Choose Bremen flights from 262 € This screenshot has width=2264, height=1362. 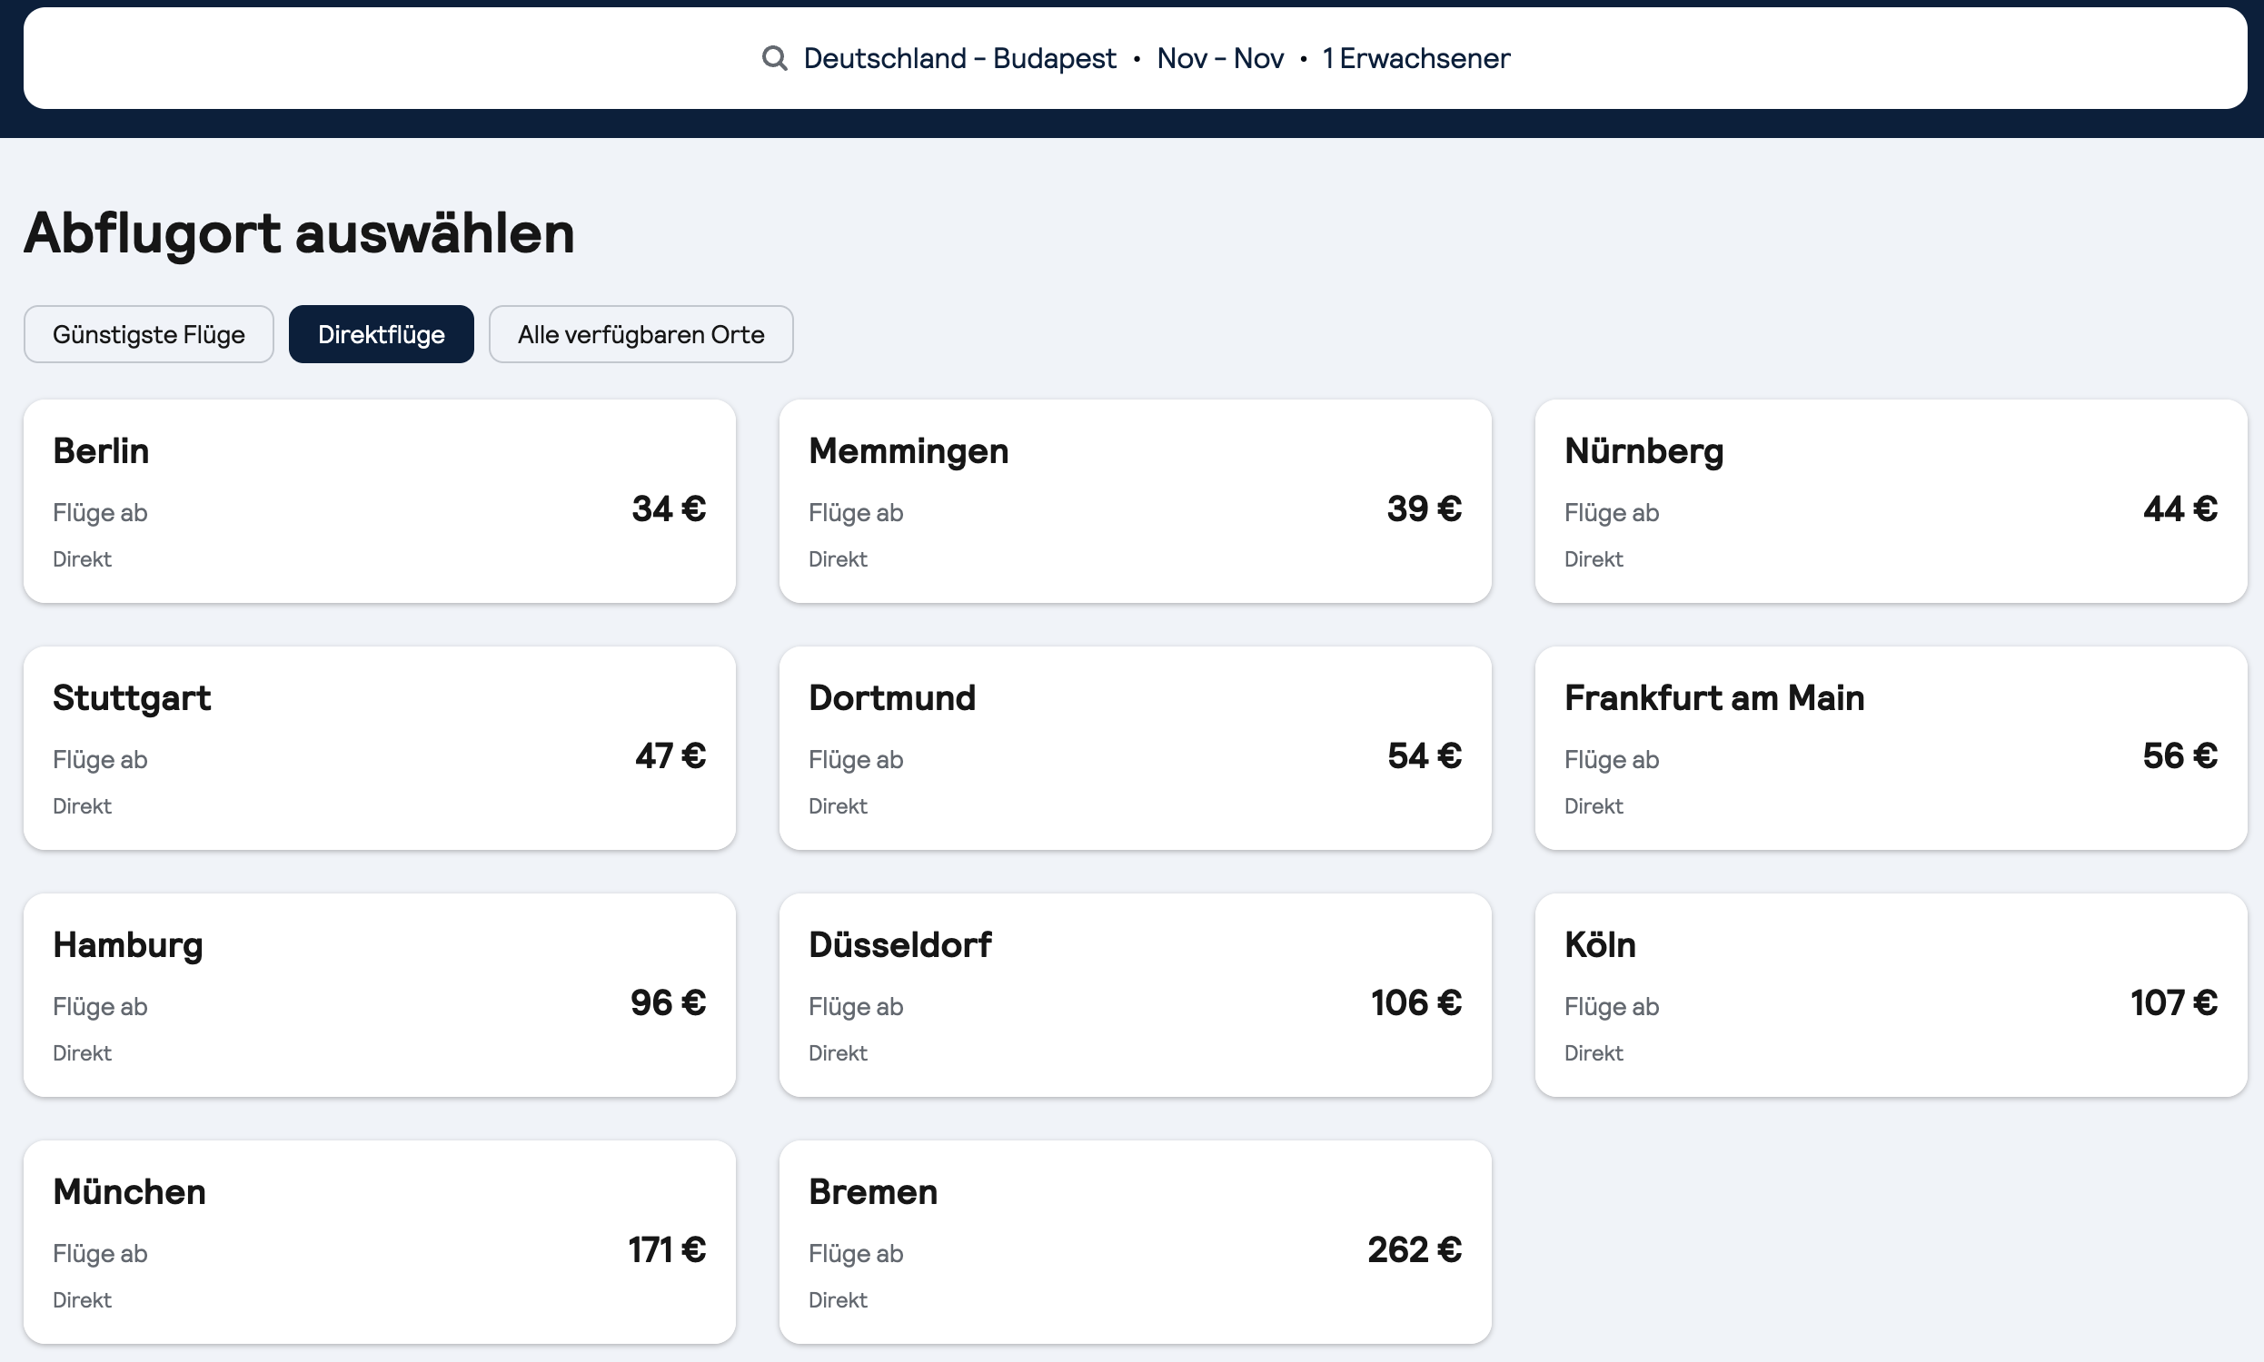click(x=1135, y=1242)
